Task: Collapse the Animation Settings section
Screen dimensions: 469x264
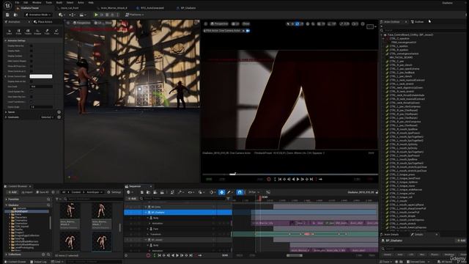Action: 6,40
